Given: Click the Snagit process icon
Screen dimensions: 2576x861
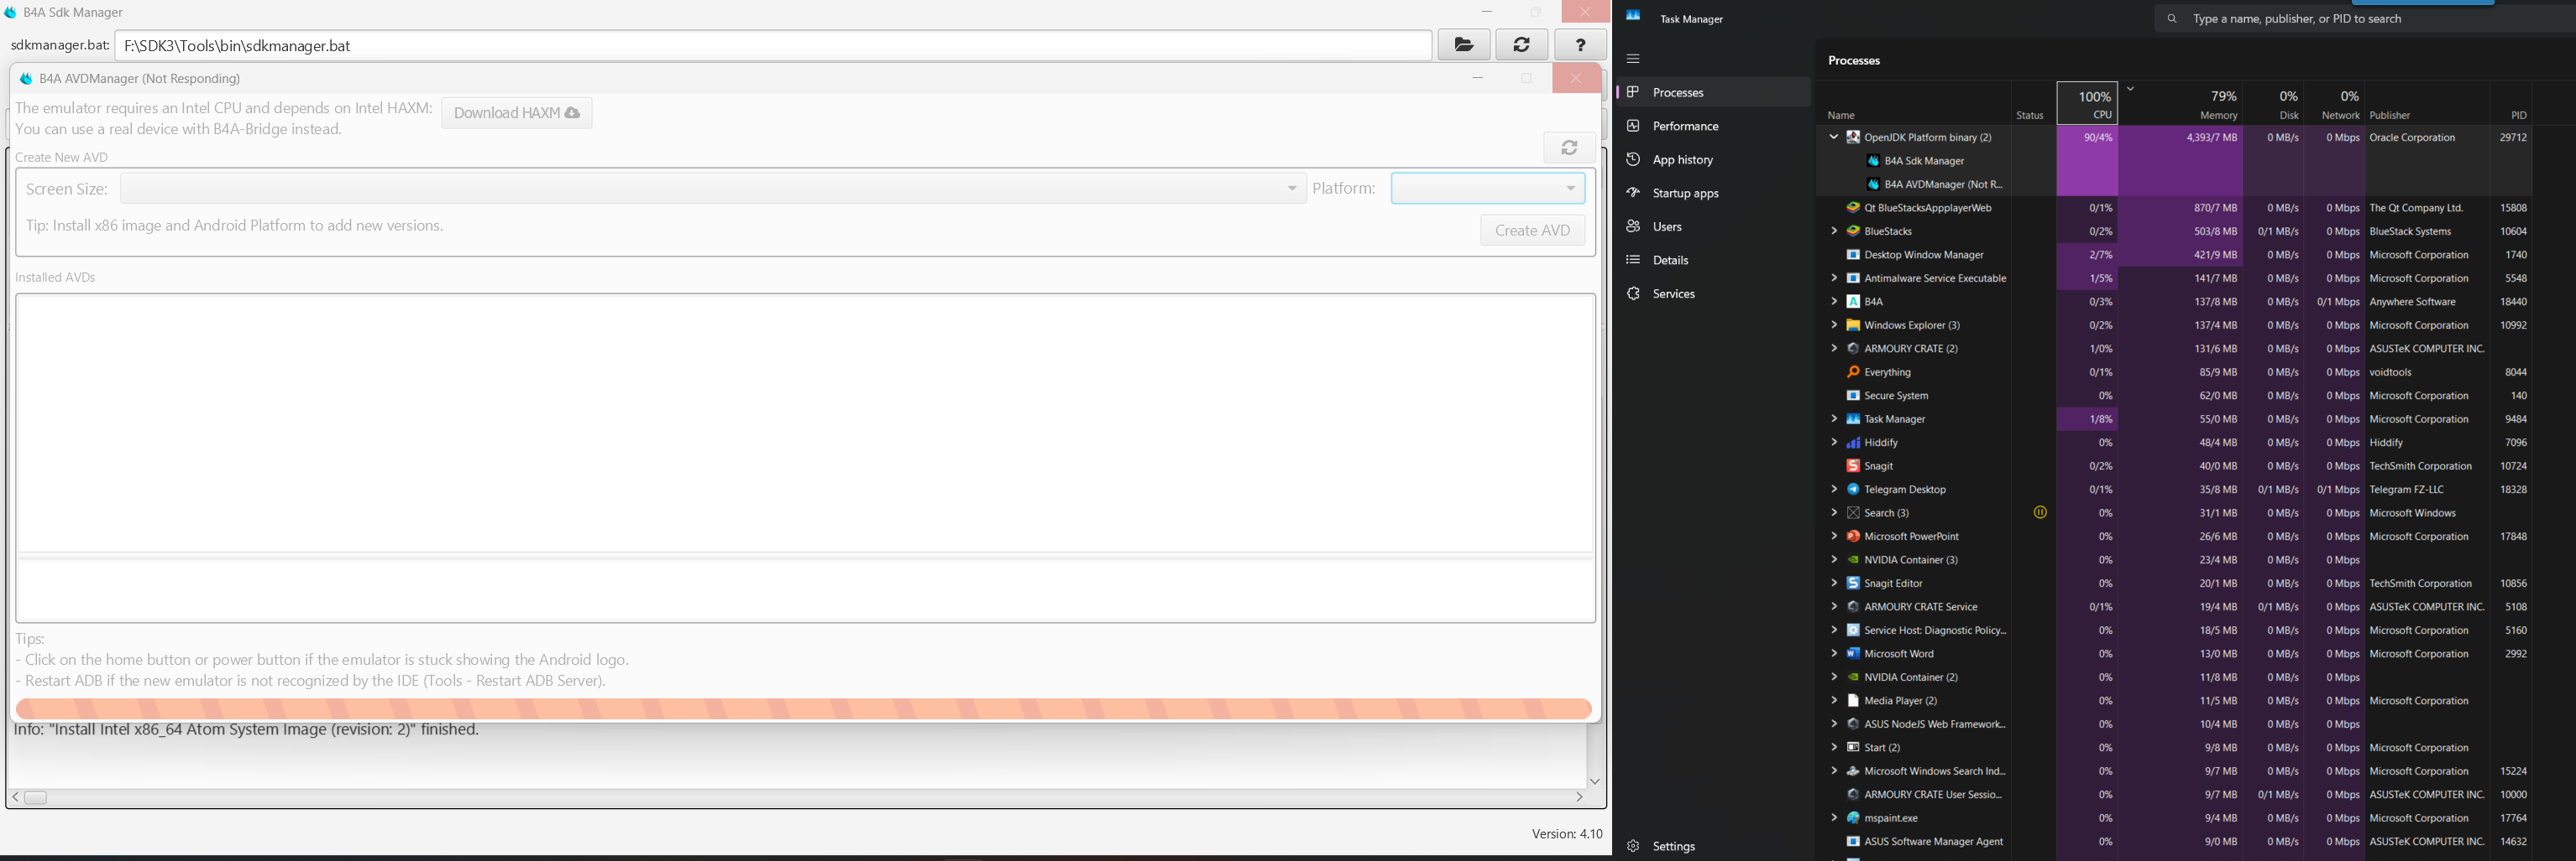Looking at the screenshot, I should point(1853,466).
